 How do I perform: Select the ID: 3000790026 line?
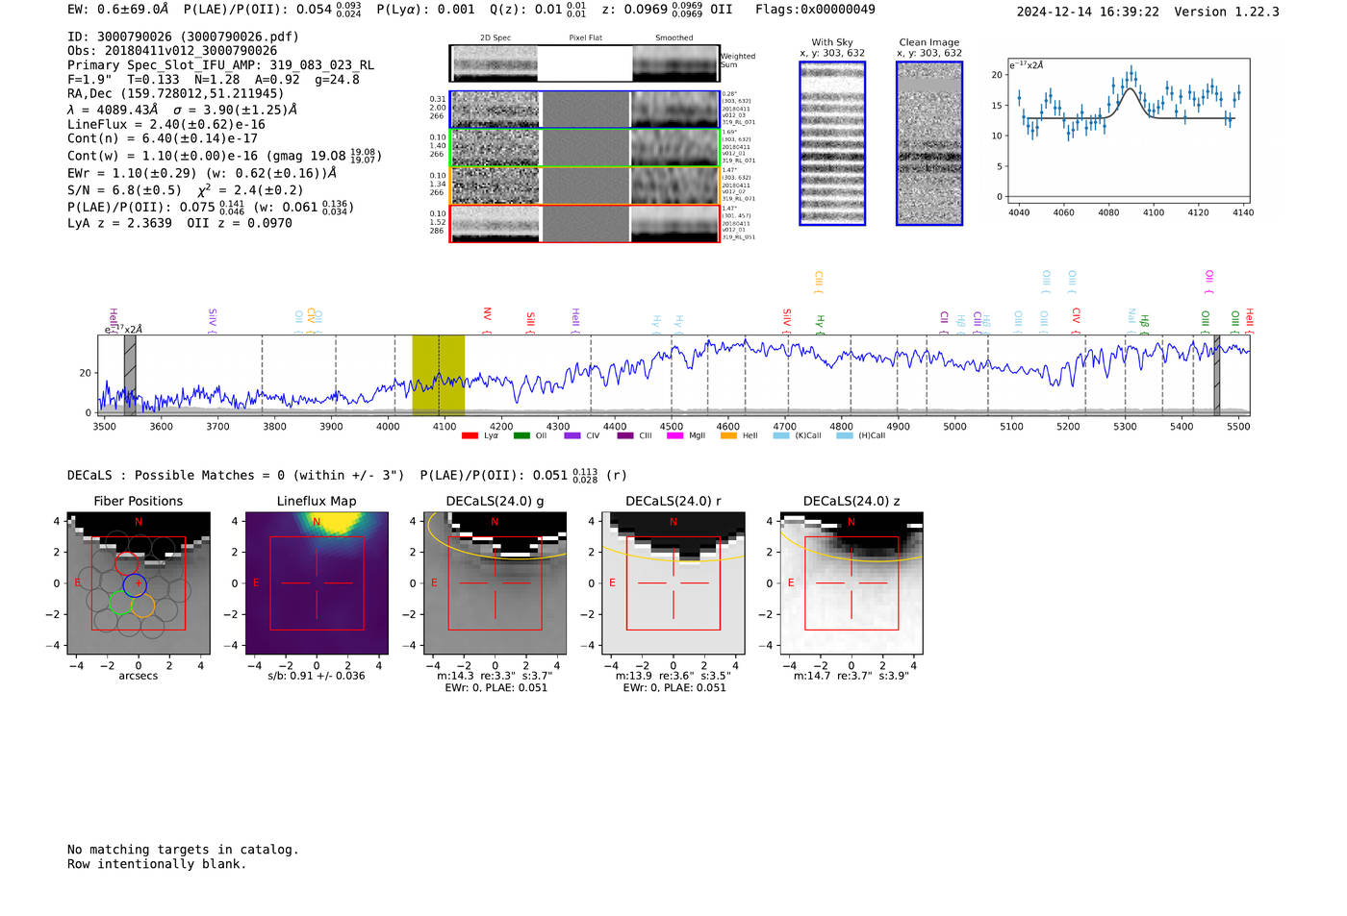[x=183, y=37]
